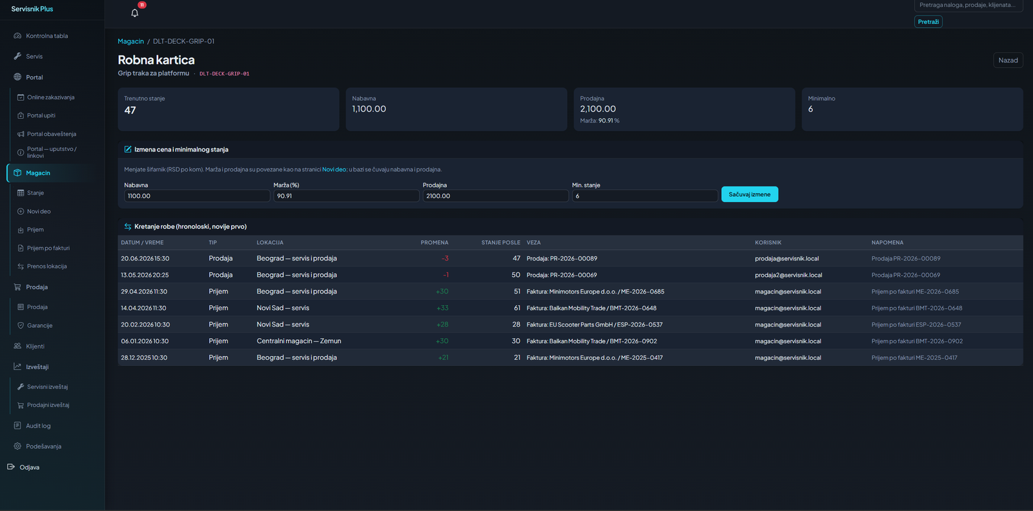Click Prijem po fakturi ME-2025-0417 note
1033x511 pixels.
(x=914, y=357)
